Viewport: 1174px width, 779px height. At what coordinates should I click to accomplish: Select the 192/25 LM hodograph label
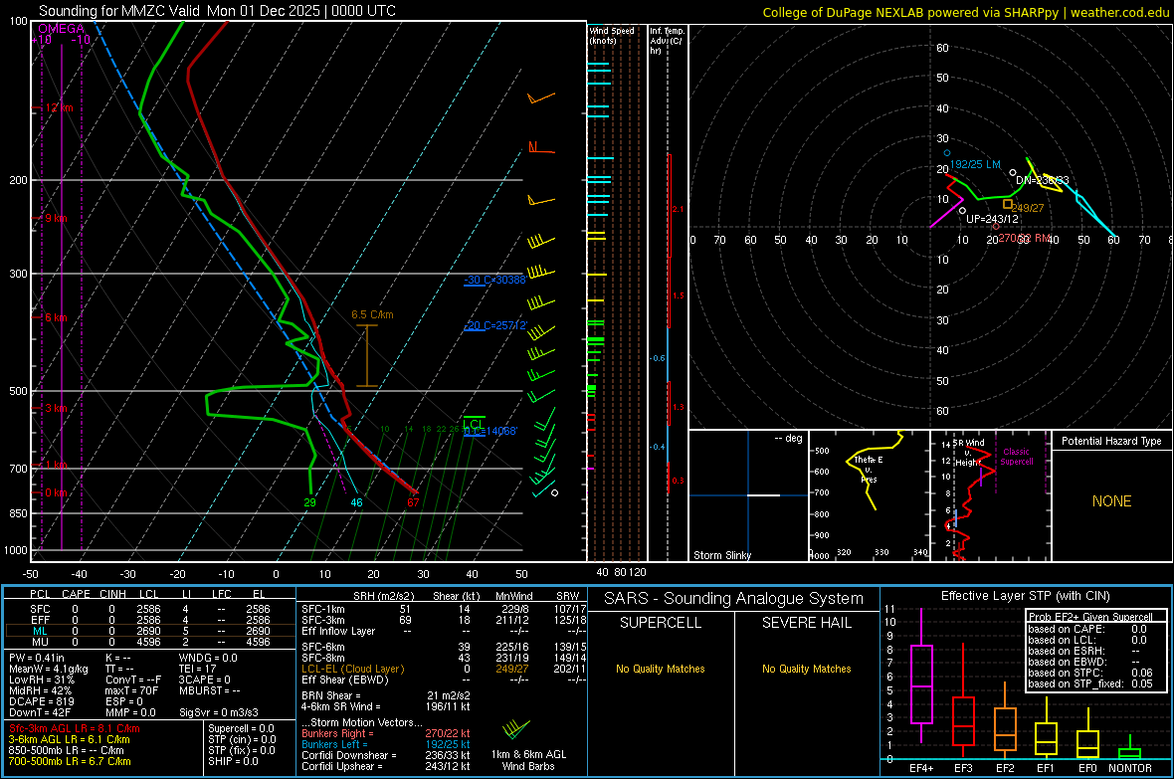coord(975,164)
